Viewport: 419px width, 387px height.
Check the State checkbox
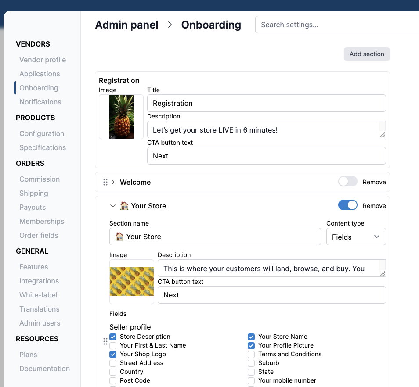click(251, 372)
